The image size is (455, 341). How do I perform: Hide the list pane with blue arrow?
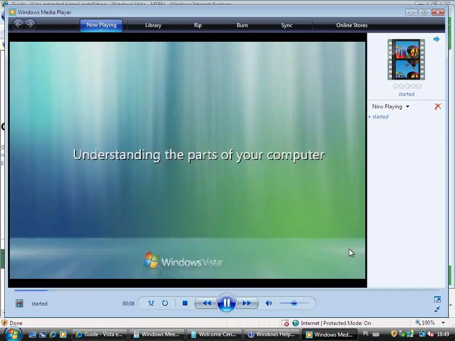(x=436, y=39)
